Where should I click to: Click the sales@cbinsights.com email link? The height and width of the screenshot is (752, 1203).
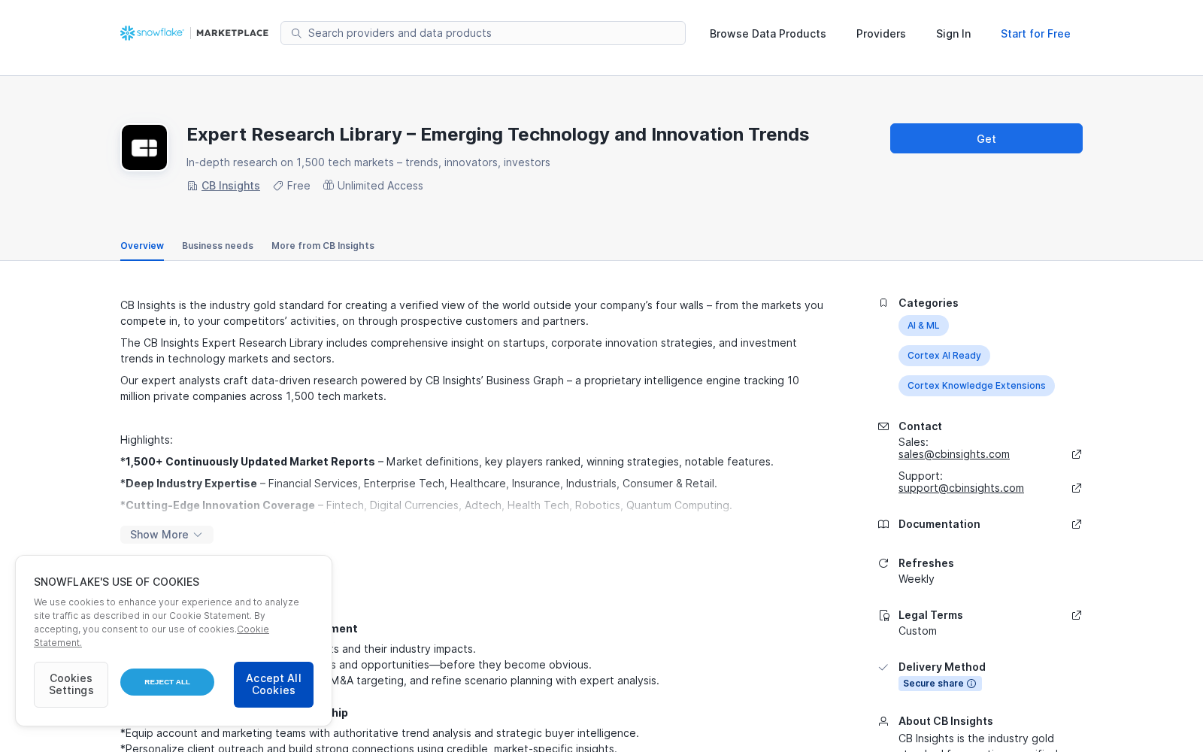[954, 454]
